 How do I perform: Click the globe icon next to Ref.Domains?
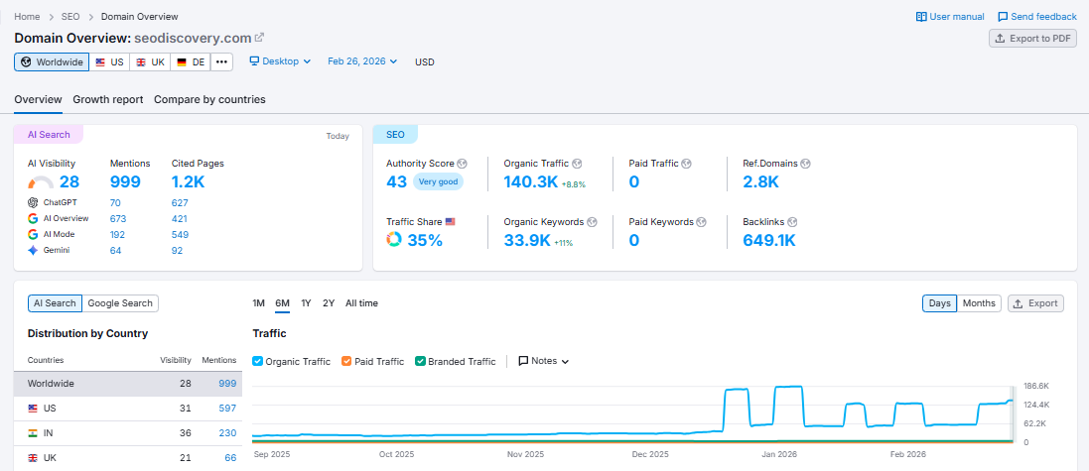(805, 164)
